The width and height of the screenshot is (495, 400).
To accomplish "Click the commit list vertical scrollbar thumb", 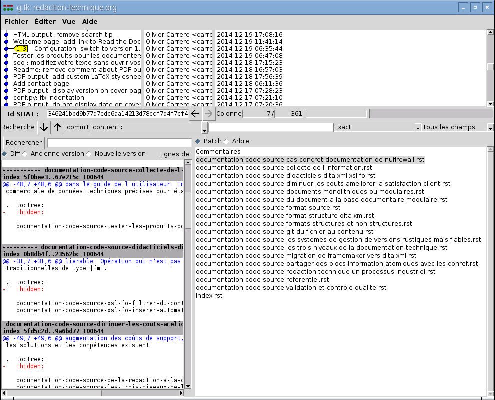I will (x=490, y=67).
